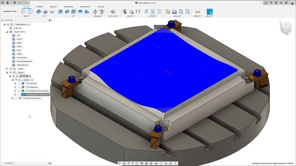Open the Drilling panel dropdown
Image resolution: width=296 pixels, height=166 pixels.
pos(98,16)
